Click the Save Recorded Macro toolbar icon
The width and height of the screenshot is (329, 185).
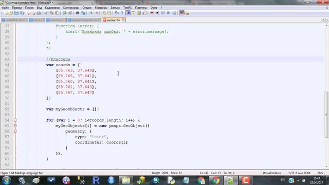click(174, 13)
